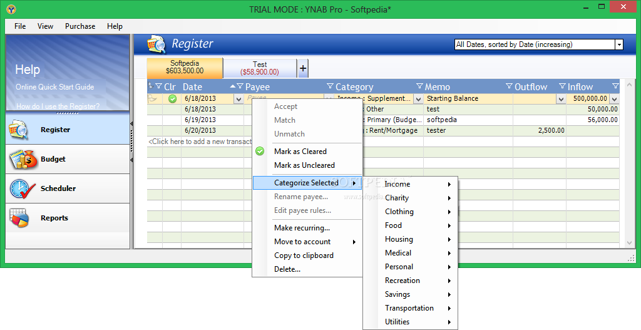Sort by Category column header

(354, 87)
